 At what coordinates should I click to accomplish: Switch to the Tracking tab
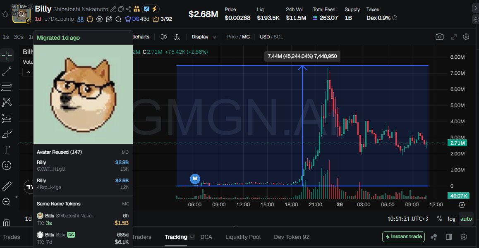pyautogui.click(x=176, y=237)
